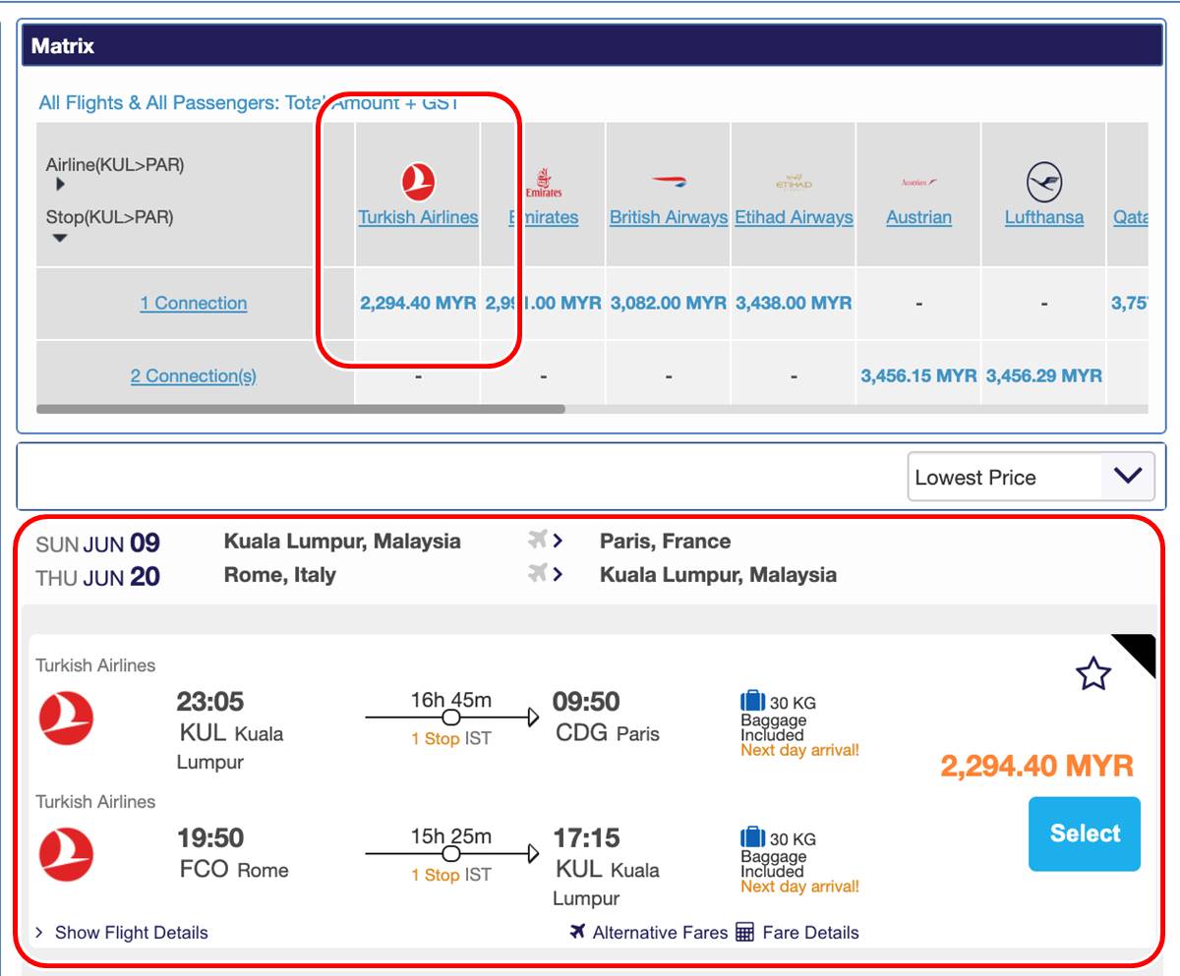Expand the Airline(KUL>PAR) arrow
This screenshot has width=1180, height=976.
click(61, 185)
